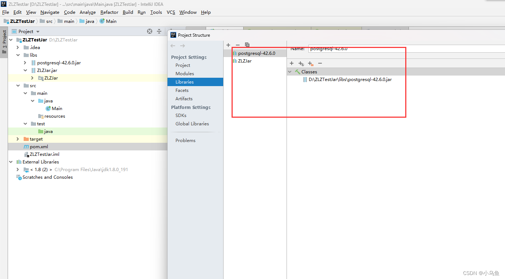
Task: Open the File menu
Action: pos(5,12)
